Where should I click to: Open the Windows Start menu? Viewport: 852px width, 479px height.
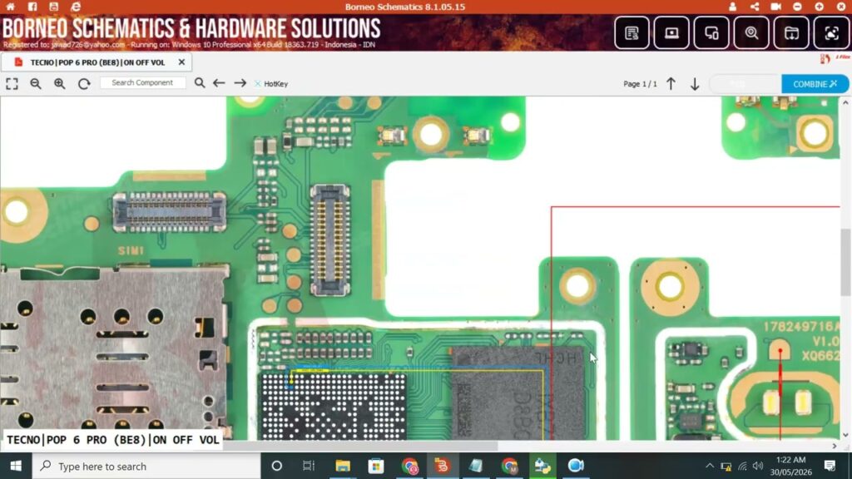(16, 466)
